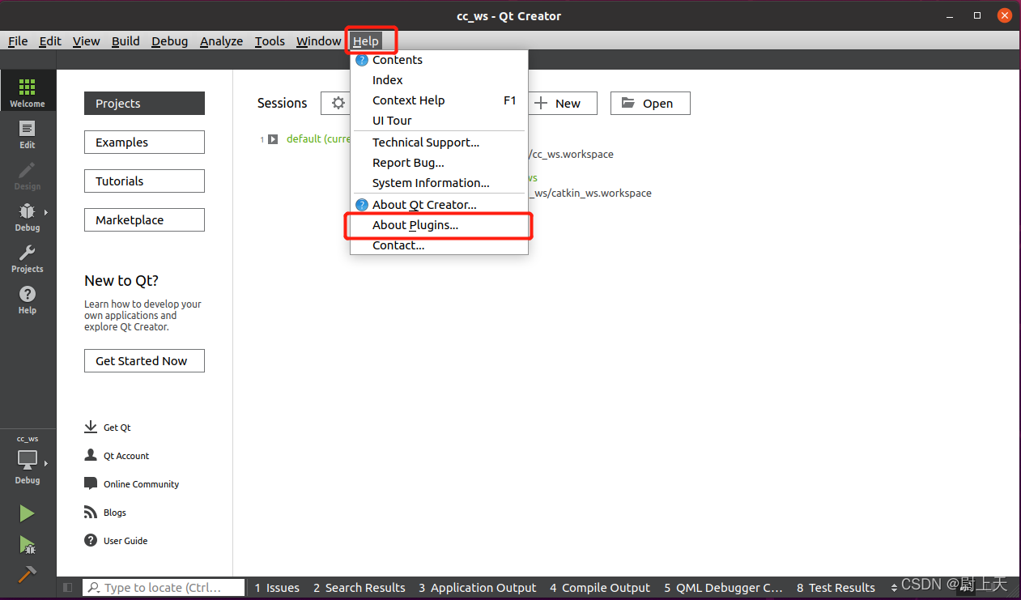This screenshot has width=1021, height=600.
Task: Open the Debug mode in sidebar
Action: pos(28,217)
